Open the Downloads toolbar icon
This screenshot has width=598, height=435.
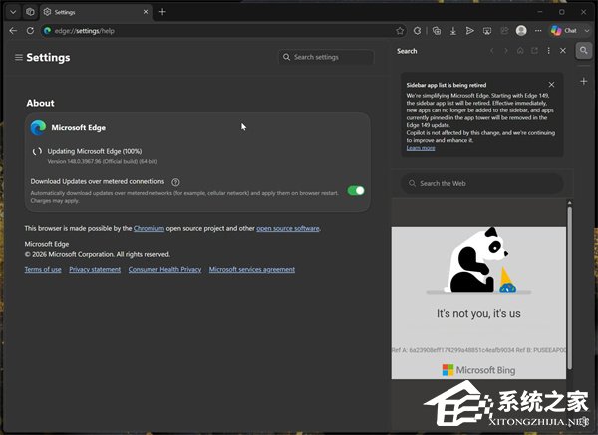pyautogui.click(x=453, y=31)
